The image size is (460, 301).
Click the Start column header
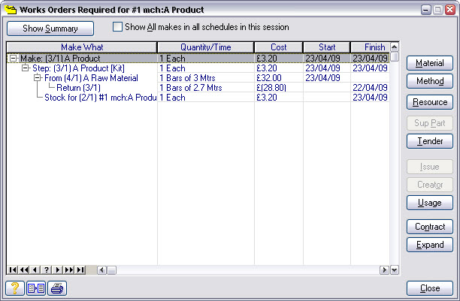[327, 47]
